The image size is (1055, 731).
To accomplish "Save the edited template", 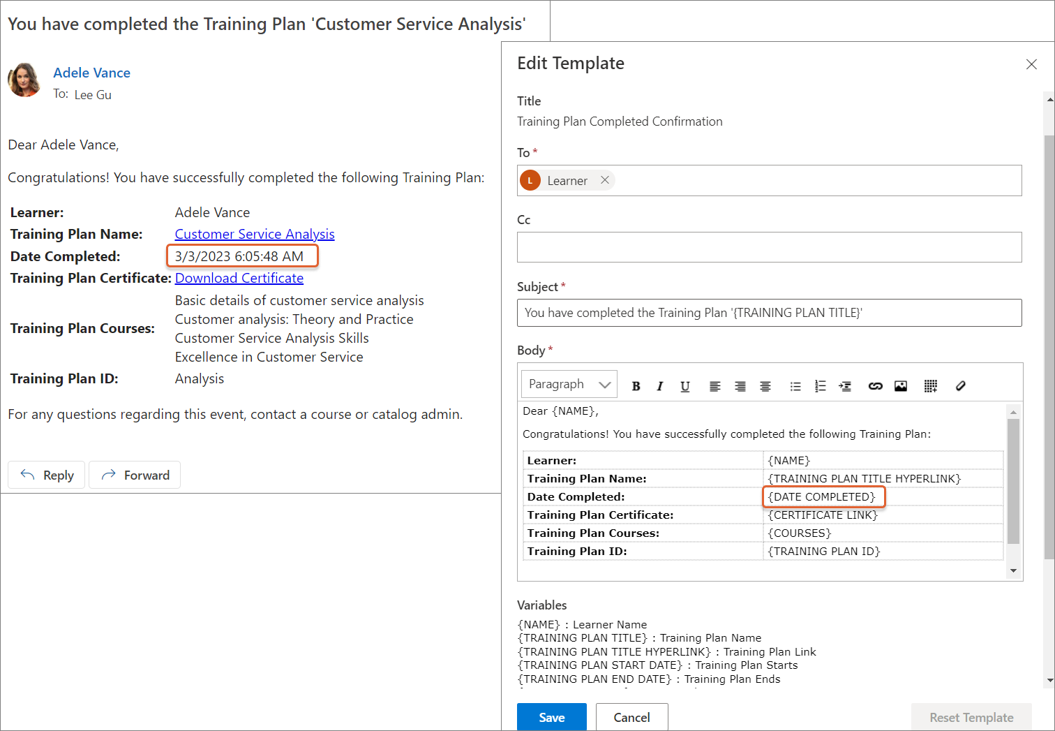I will pos(551,717).
